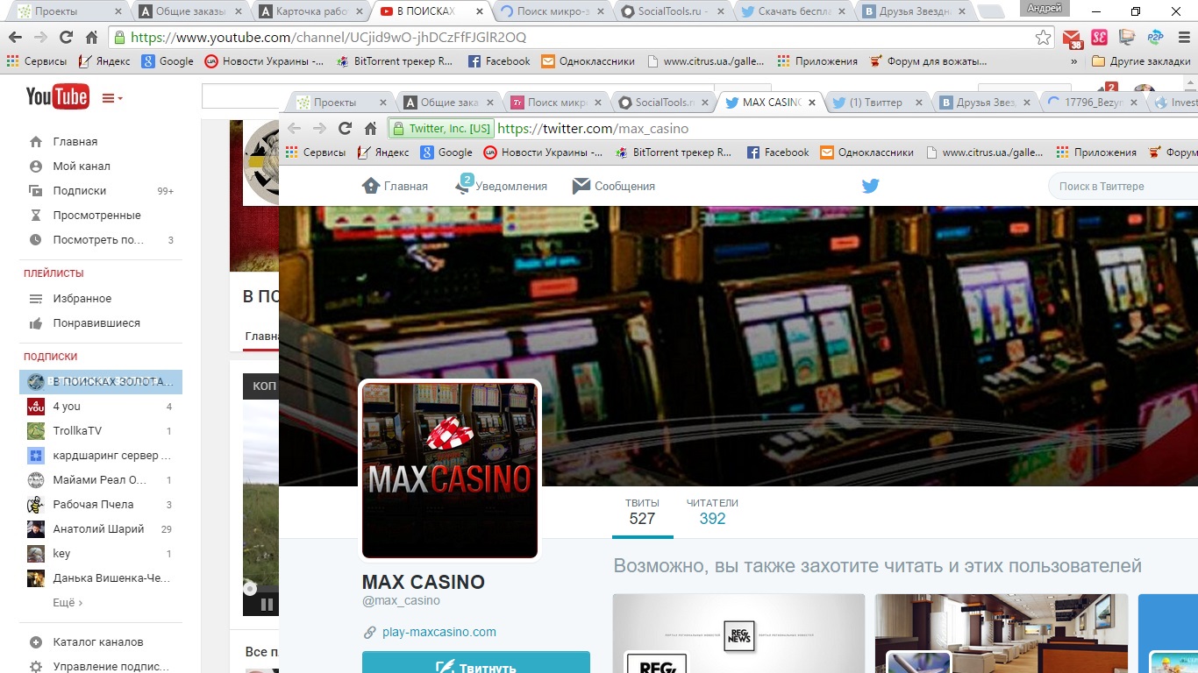Viewport: 1198px width, 673px height.
Task: Open the ЧИТАТЕЛИ 392 followers tab
Action: tap(712, 512)
